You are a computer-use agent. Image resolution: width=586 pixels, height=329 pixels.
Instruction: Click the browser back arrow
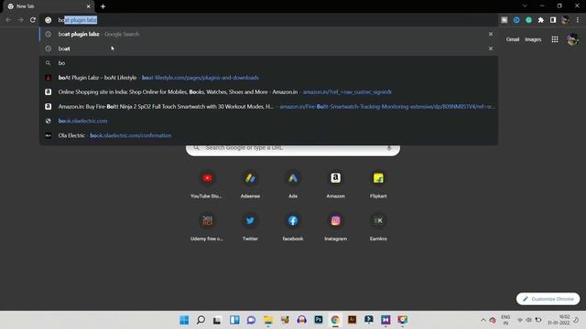(x=8, y=20)
